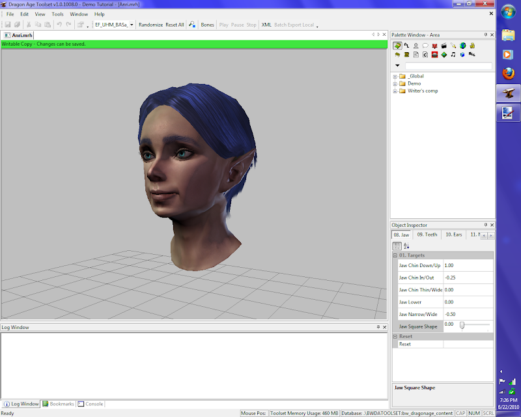Choose the music note icon in palette

453,55
